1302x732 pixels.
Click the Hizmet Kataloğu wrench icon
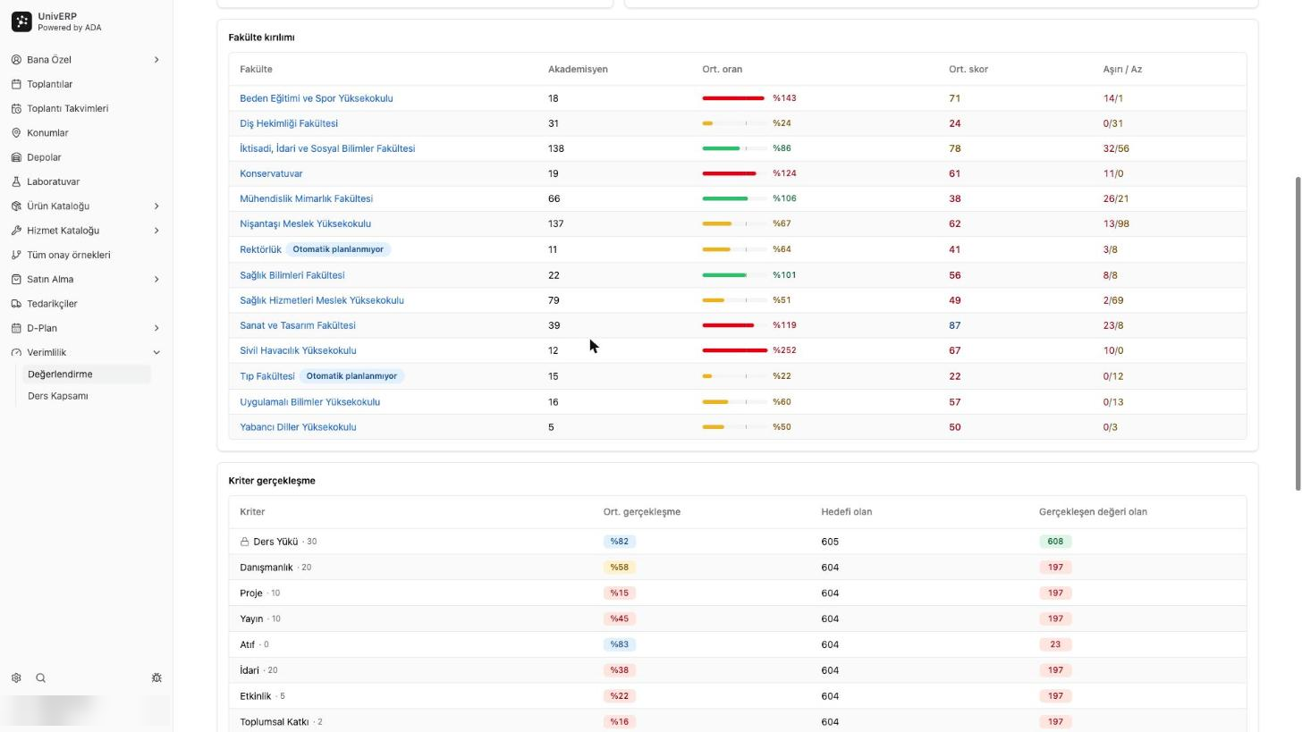[16, 231]
